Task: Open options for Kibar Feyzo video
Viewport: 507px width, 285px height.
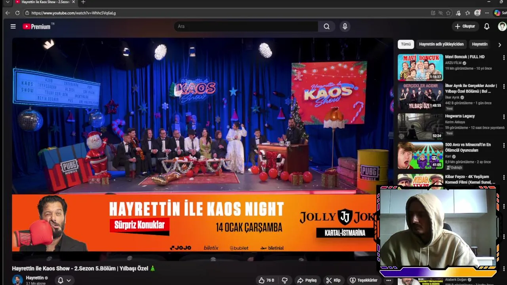Action: [x=504, y=177]
